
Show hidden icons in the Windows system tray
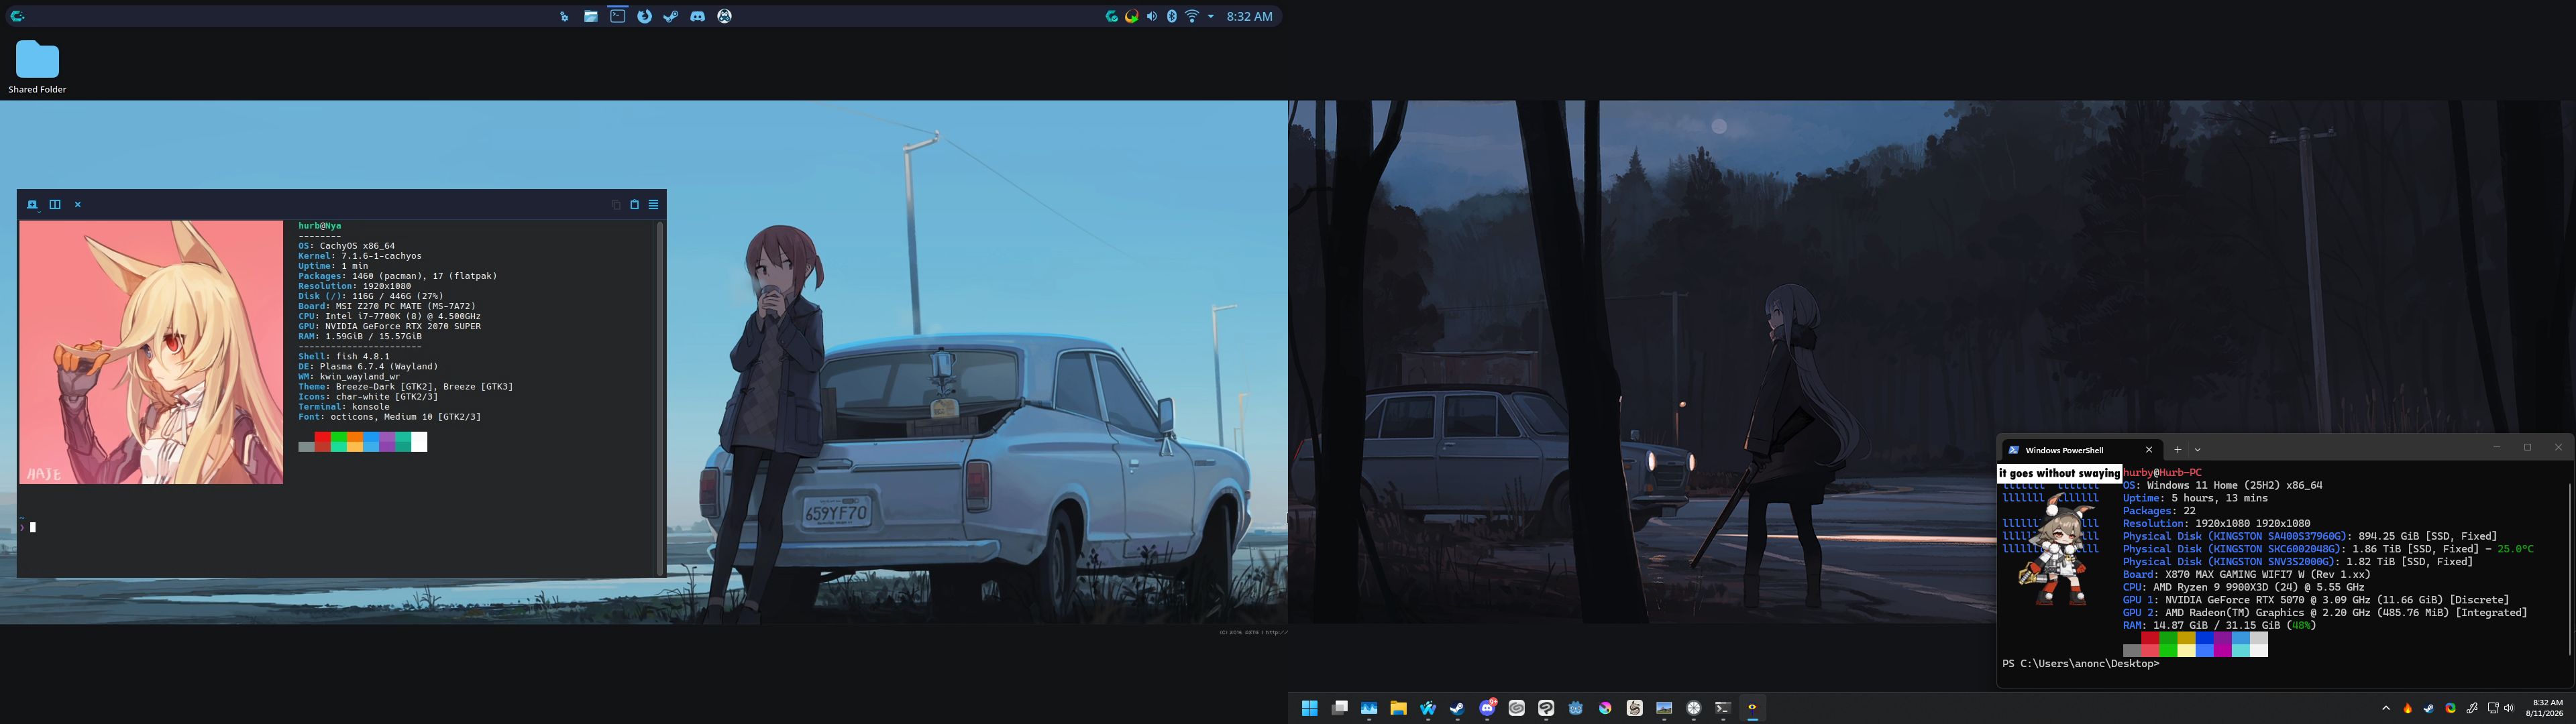click(x=2386, y=708)
